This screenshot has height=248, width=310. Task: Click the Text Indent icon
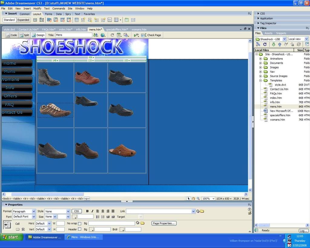pyautogui.click(x=113, y=217)
